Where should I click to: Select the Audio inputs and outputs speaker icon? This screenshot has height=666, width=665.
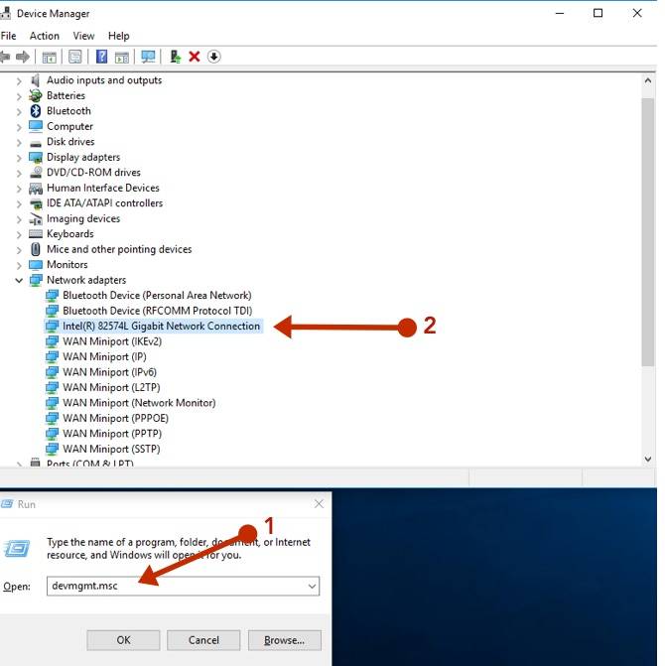36,80
